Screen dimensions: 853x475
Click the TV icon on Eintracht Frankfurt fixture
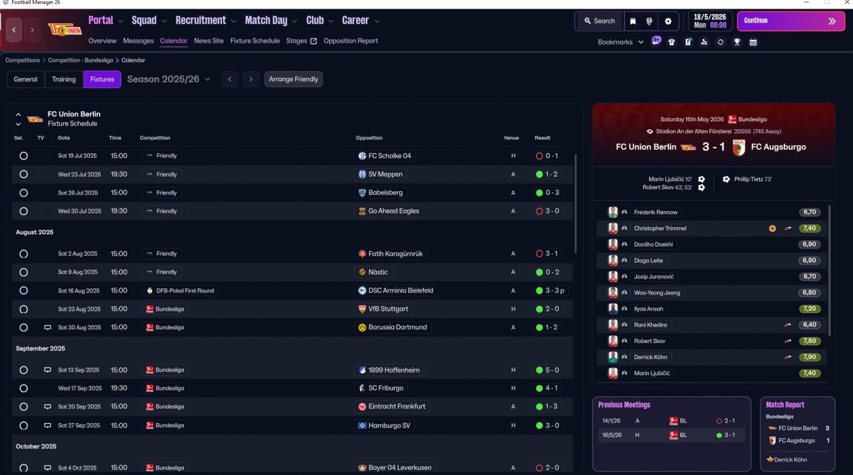point(47,406)
